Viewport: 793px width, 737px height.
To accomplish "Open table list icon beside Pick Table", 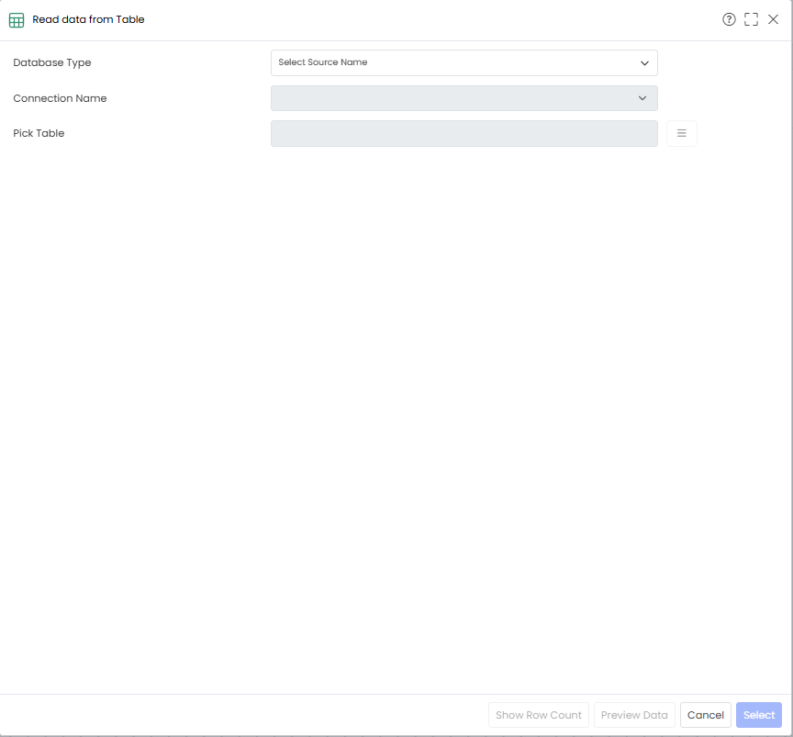I will [x=682, y=133].
